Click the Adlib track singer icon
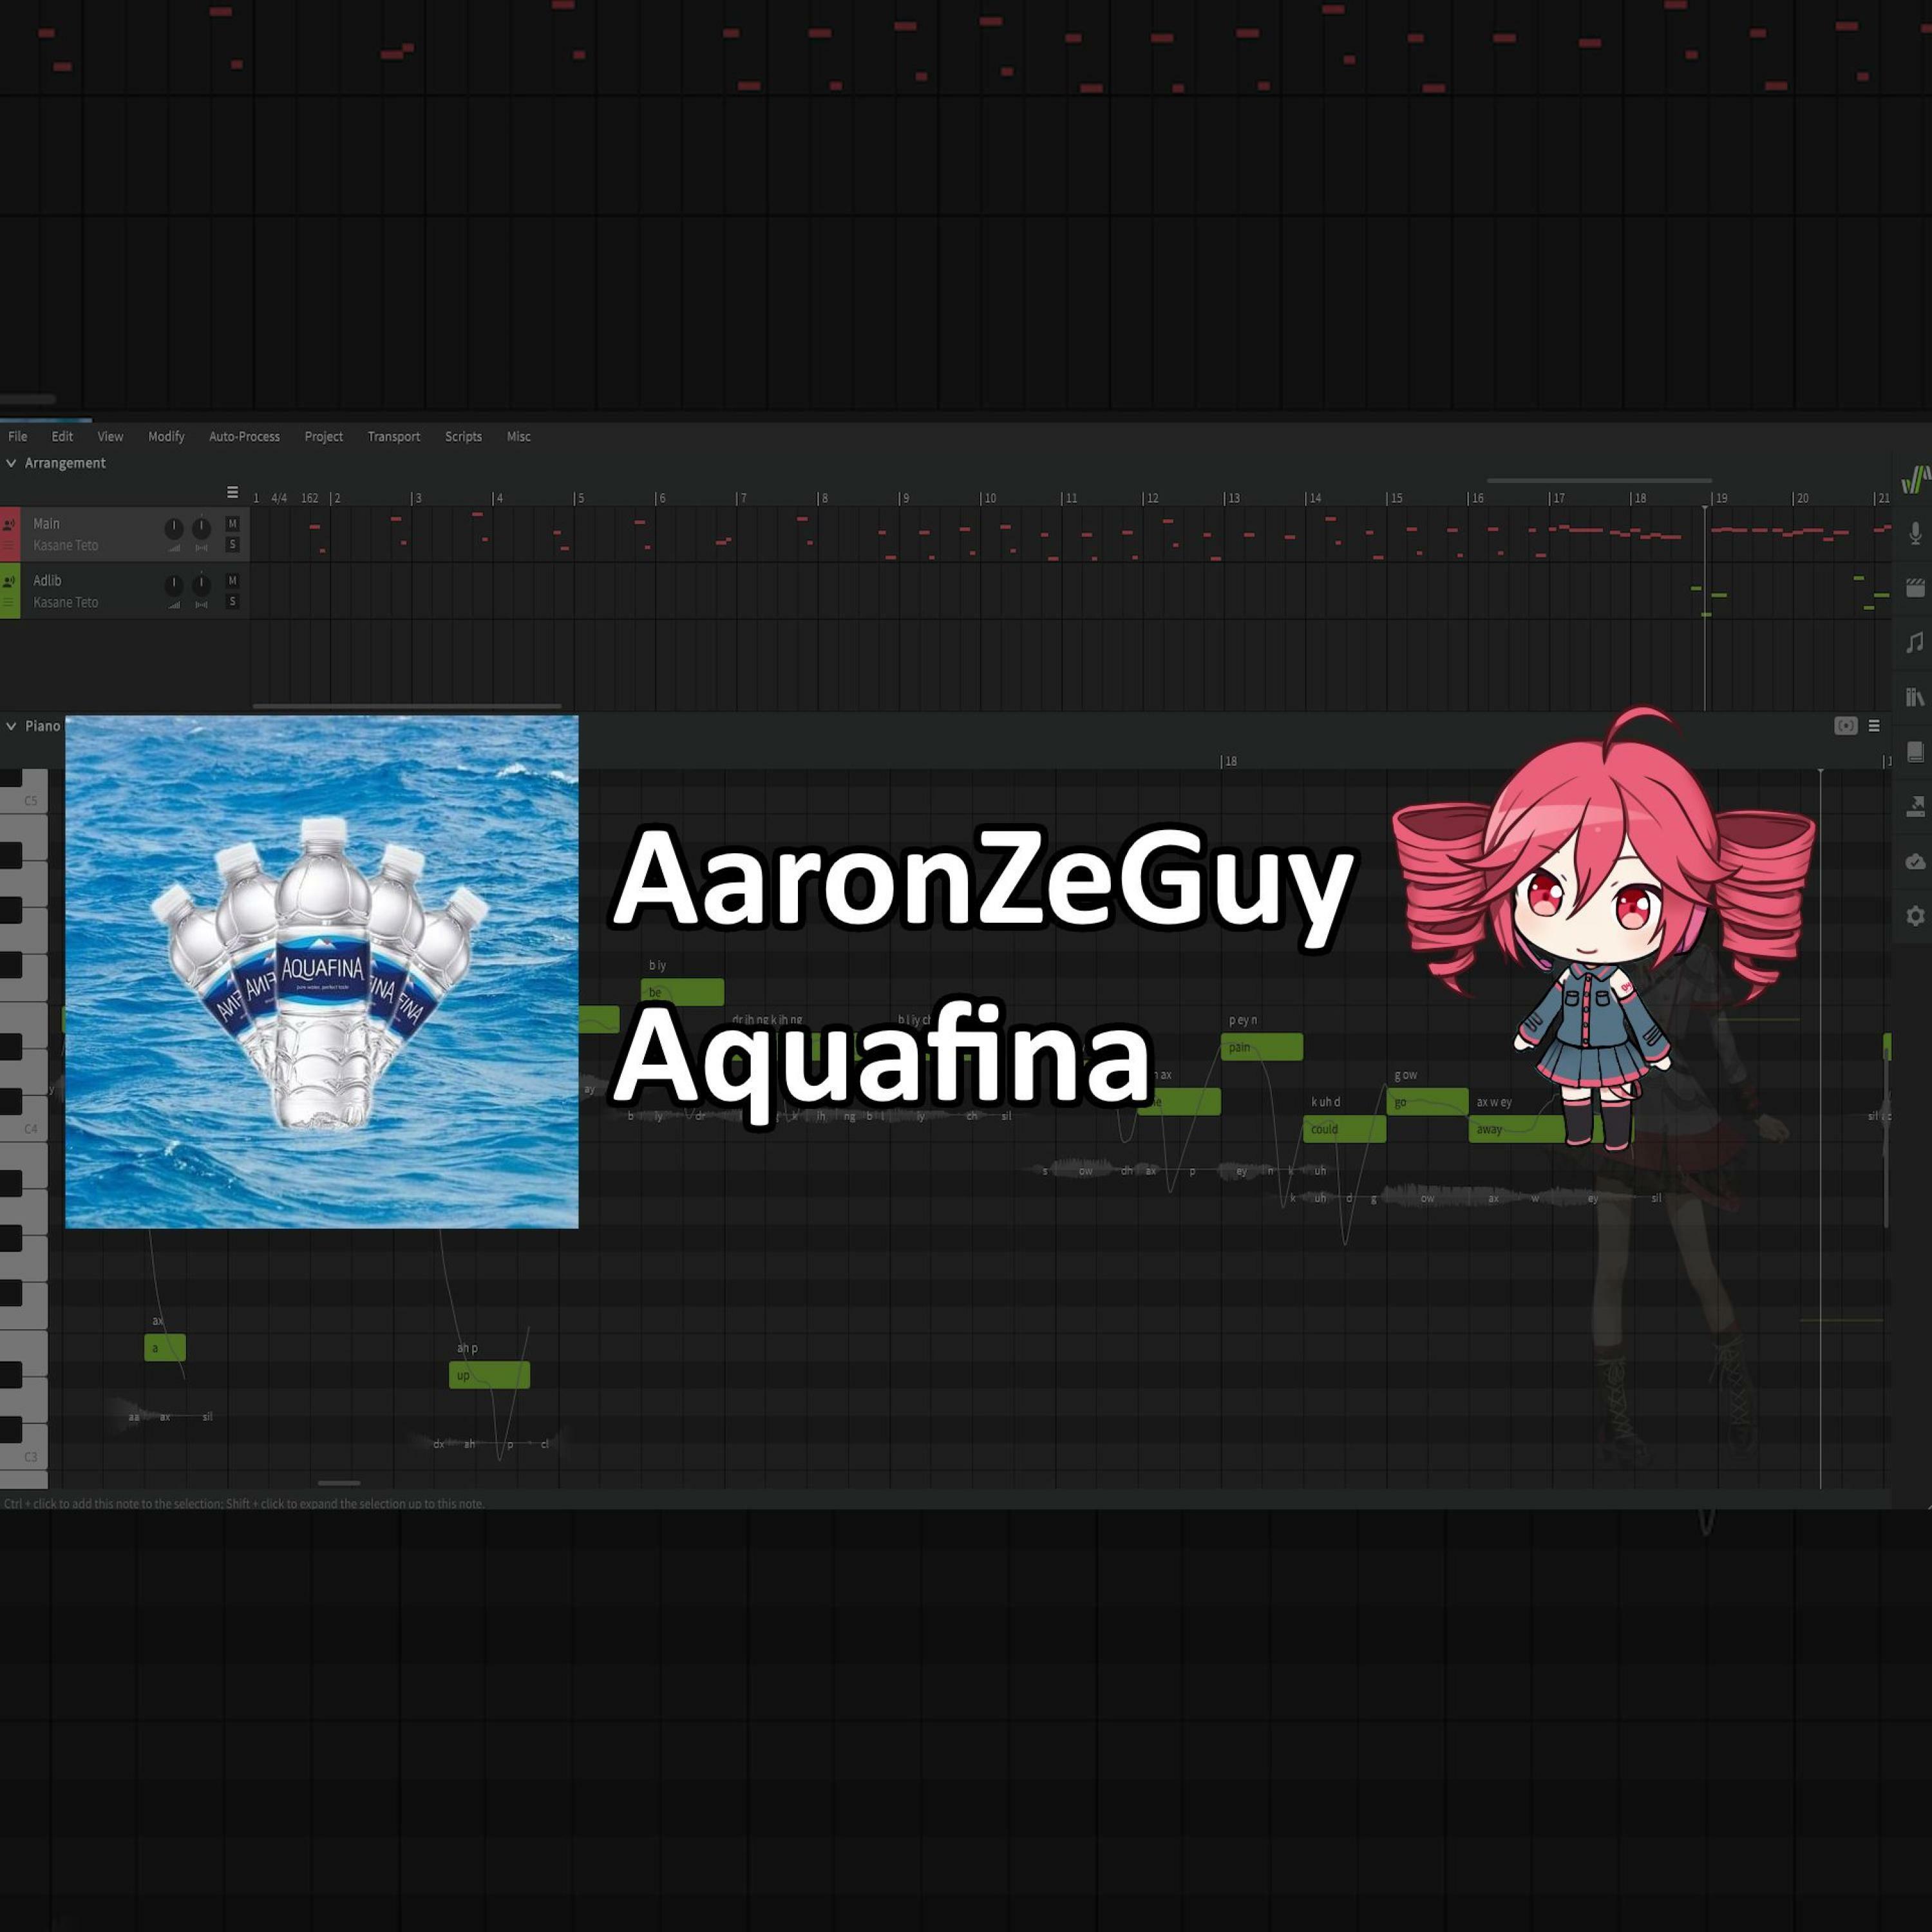This screenshot has width=1932, height=1932. [9, 581]
